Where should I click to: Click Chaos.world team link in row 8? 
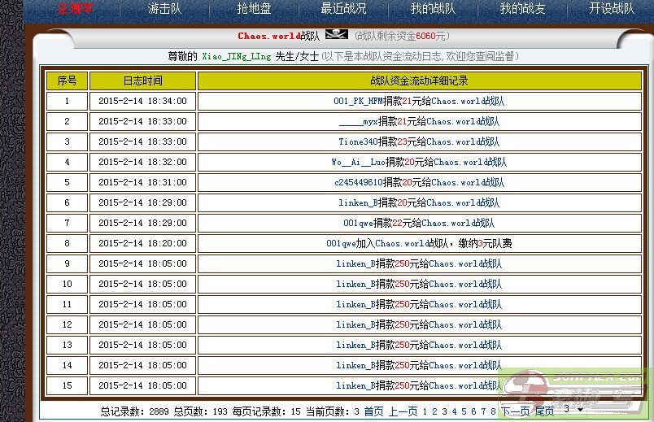pos(401,243)
